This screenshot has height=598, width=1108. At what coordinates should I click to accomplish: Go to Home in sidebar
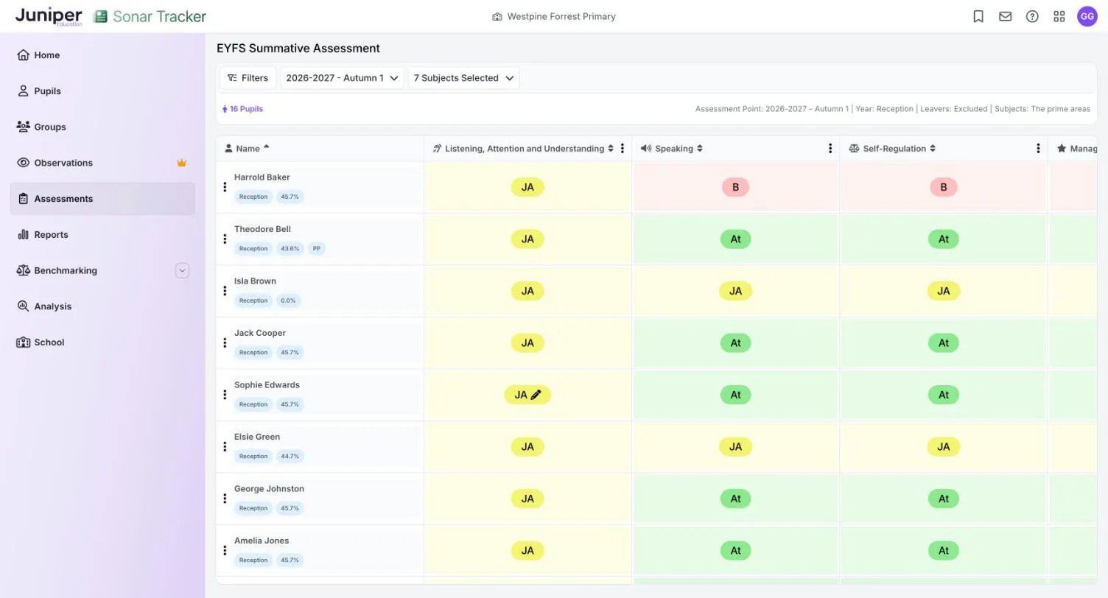[x=102, y=55]
